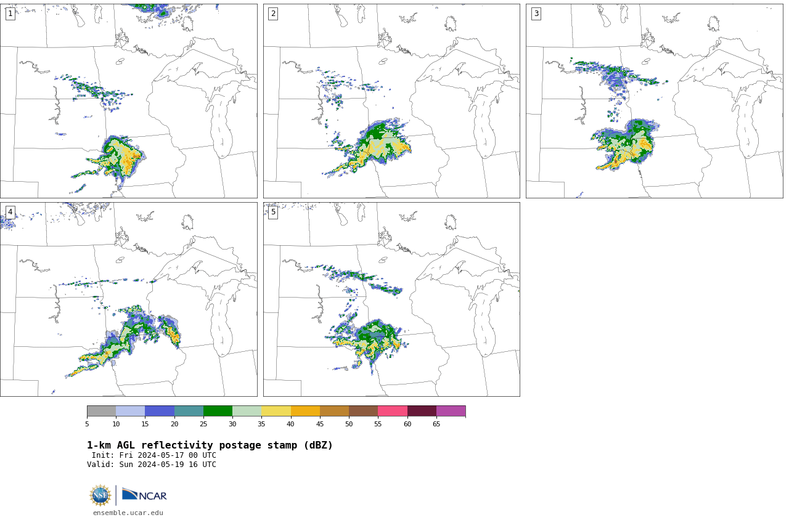The height and width of the screenshot is (520, 789).
Task: Click the dark green 25-30 dBZ swatch
Action: pyautogui.click(x=218, y=411)
